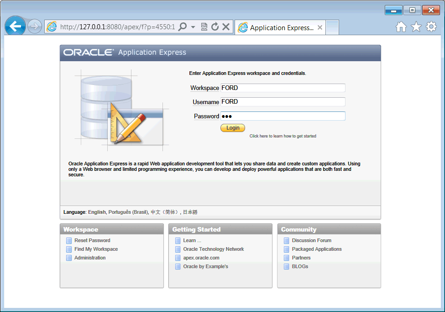This screenshot has height=312, width=445.
Task: Click the compatibility view icon
Action: [x=204, y=26]
